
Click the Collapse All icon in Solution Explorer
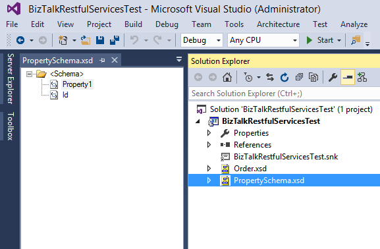(x=299, y=77)
